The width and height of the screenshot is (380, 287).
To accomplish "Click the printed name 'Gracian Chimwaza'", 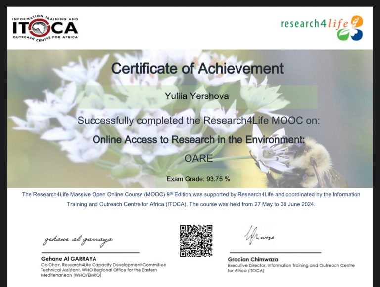I will coord(253,259).
